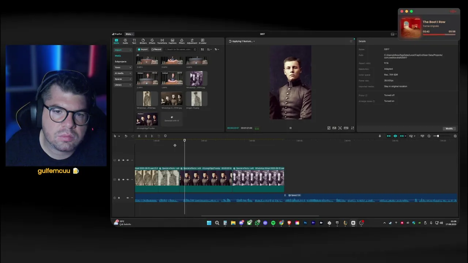Image resolution: width=468 pixels, height=263 pixels.
Task: Toggle media grid view layout
Action: [x=202, y=49]
